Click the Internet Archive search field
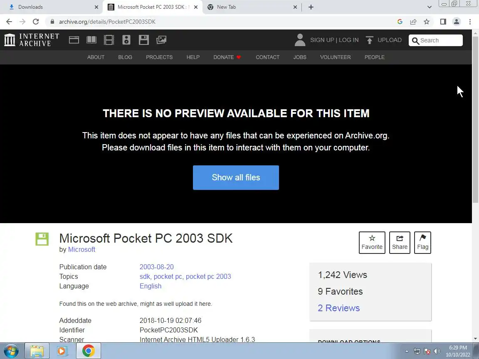Image resolution: width=479 pixels, height=359 pixels. tap(436, 40)
